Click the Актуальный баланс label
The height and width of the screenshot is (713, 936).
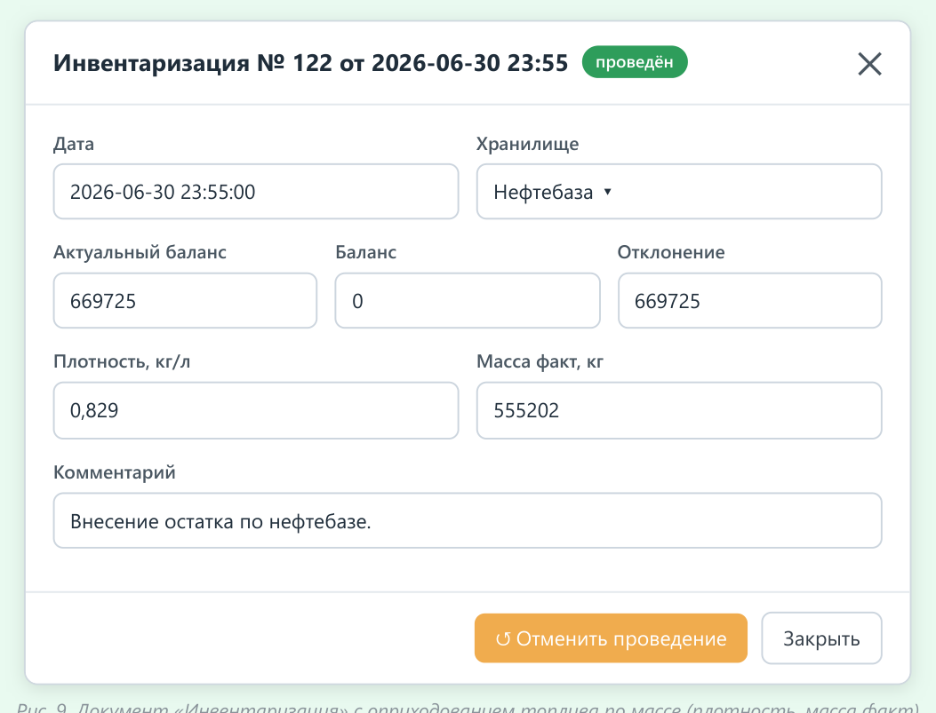tap(140, 252)
